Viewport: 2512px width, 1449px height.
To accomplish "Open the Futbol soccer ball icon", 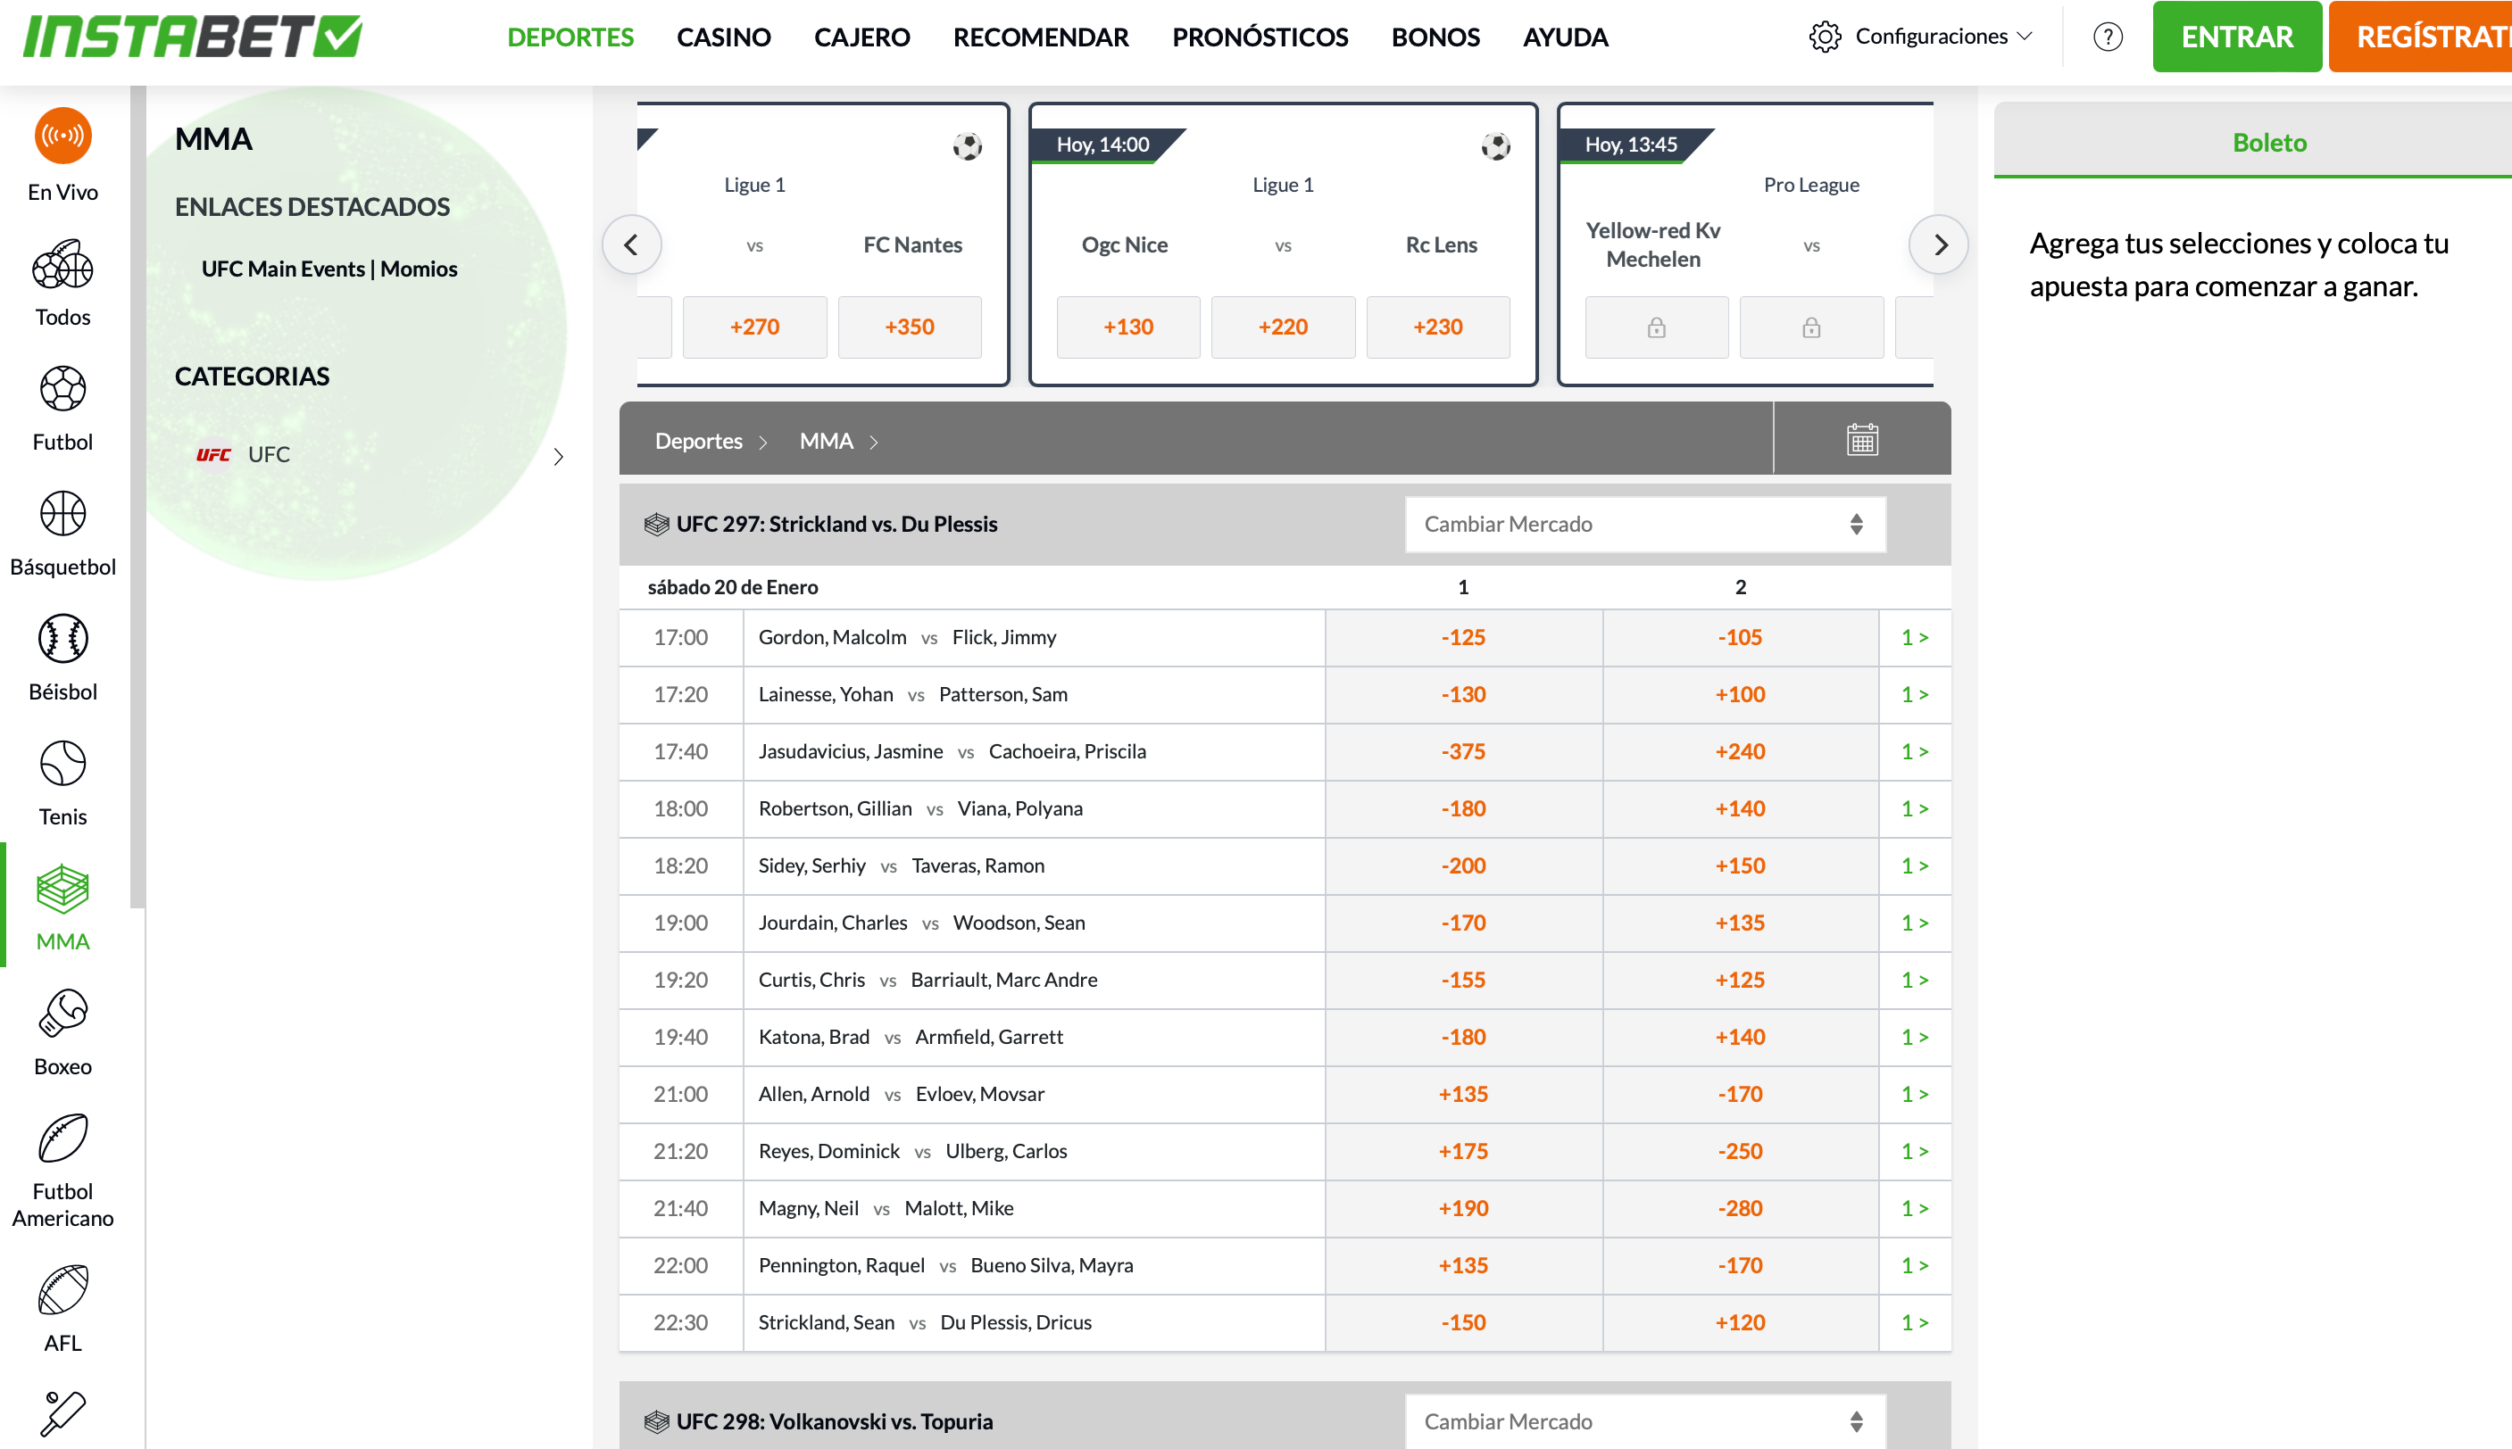I will coord(62,389).
